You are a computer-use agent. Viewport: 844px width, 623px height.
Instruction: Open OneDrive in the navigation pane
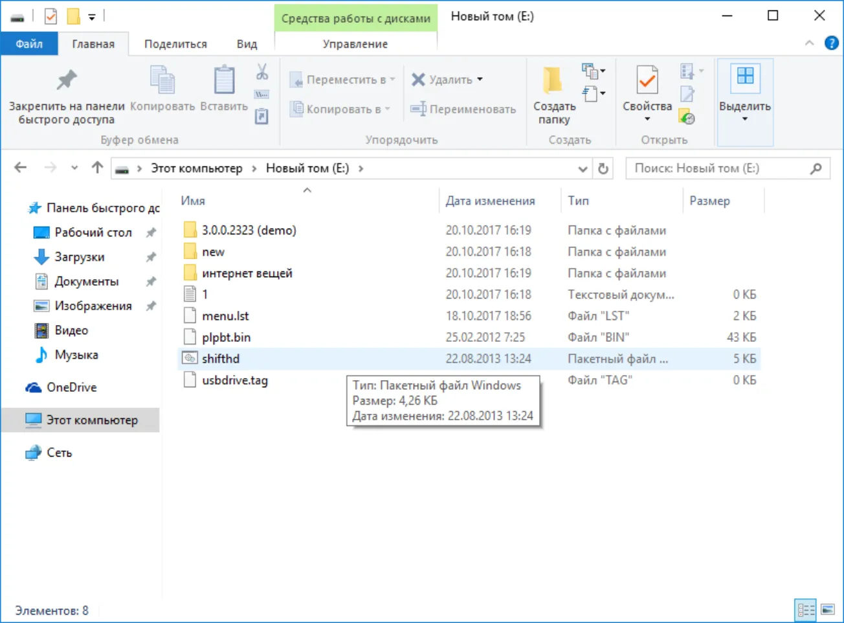pos(71,387)
